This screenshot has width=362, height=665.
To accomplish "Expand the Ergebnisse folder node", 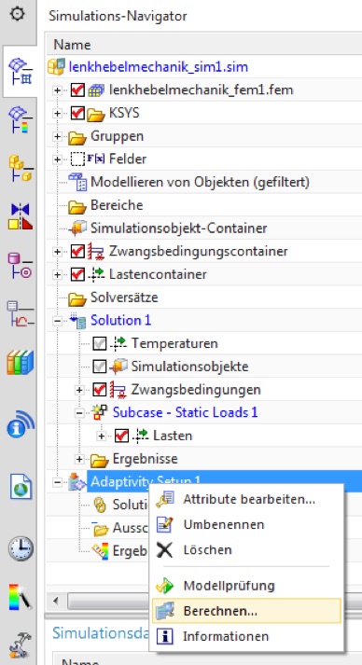I will 79,459.
